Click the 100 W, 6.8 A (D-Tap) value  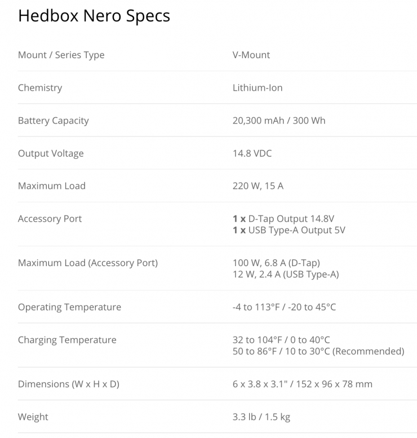pos(276,263)
